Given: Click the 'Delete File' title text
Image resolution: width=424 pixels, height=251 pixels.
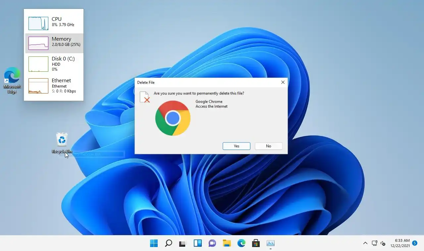Looking at the screenshot, I should 146,83.
